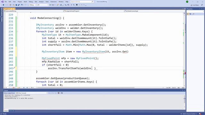The height and width of the screenshot is (115, 205).
Task: Click the Categorized icon in Properties panel
Action: [188, 14]
